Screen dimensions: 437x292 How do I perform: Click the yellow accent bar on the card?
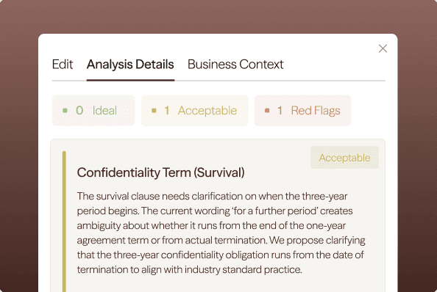(64, 222)
